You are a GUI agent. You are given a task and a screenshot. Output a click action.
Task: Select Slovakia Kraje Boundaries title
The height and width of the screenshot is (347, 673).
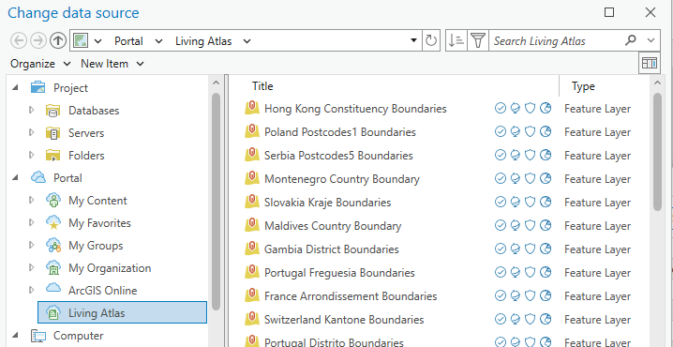click(x=327, y=203)
